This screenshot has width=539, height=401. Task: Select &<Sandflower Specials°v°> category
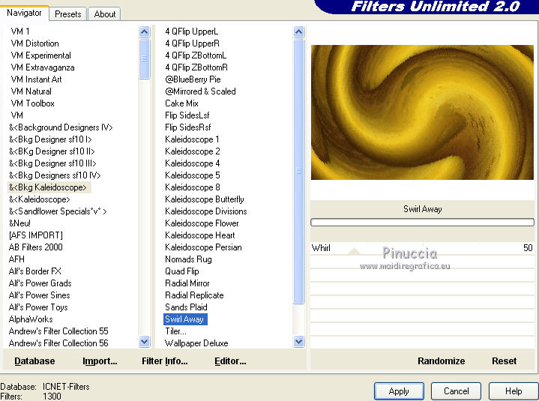pyautogui.click(x=58, y=211)
